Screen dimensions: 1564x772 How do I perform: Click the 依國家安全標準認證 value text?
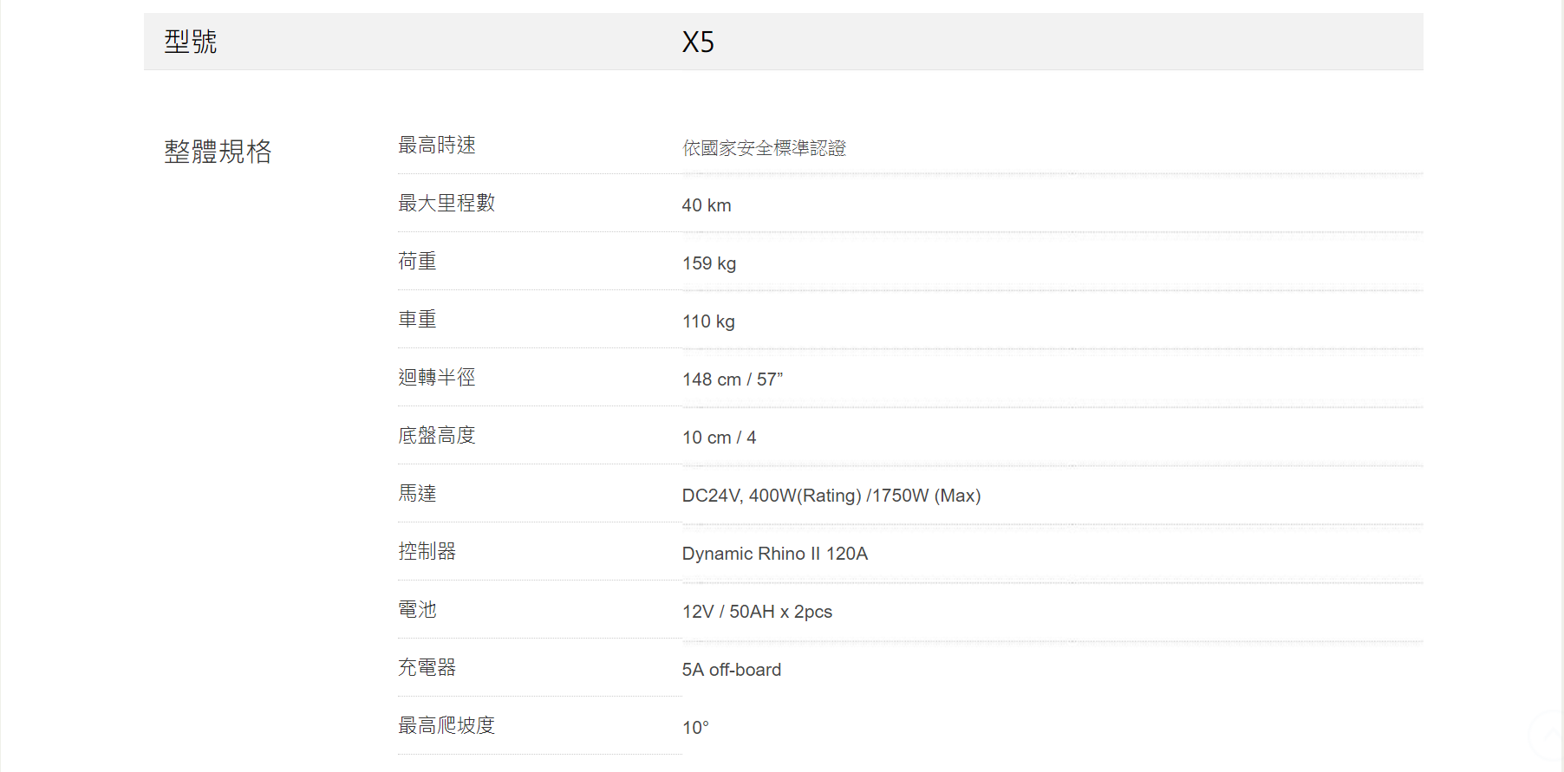pos(764,148)
